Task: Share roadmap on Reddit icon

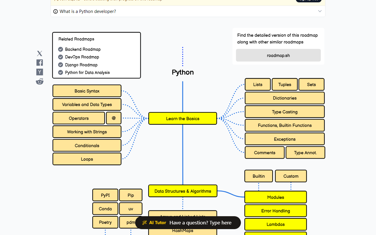Action: (x=40, y=81)
